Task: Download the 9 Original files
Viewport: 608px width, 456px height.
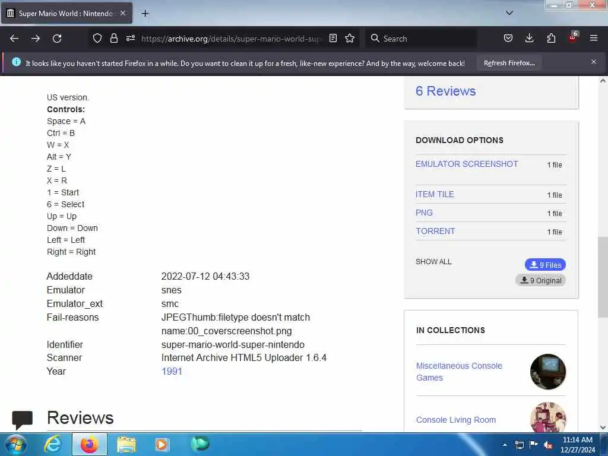Action: pyautogui.click(x=540, y=280)
